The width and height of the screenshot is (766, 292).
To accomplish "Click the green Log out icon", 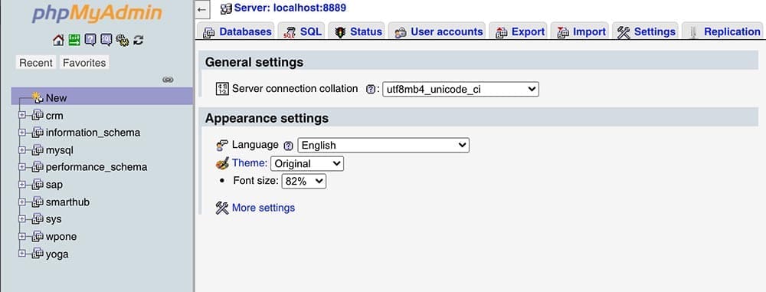I will pos(74,40).
